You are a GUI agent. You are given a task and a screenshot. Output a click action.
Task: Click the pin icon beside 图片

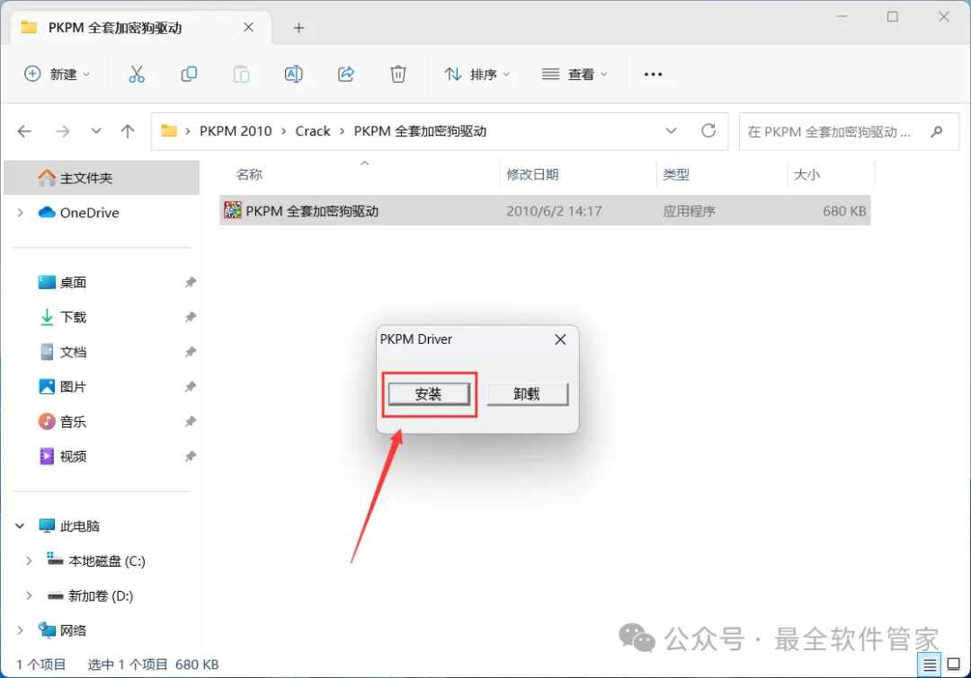tap(190, 387)
